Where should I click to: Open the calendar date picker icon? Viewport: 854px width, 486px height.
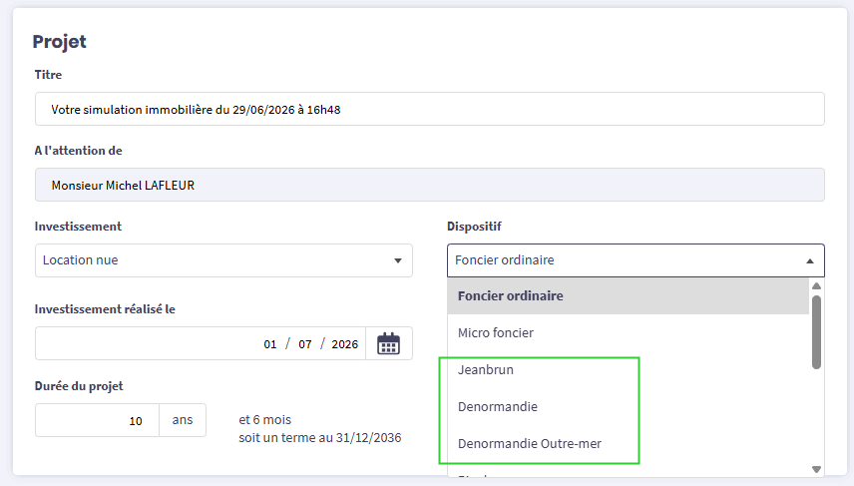click(388, 344)
